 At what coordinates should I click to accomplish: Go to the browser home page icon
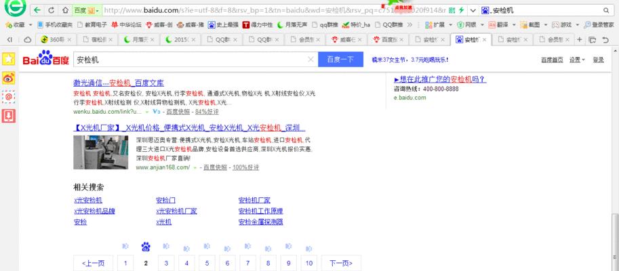[66, 10]
